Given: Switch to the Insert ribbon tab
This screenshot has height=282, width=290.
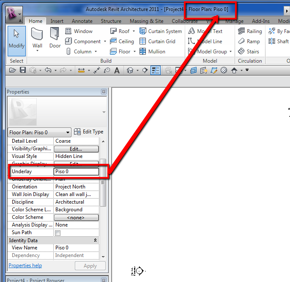Looking at the screenshot, I should tap(57, 21).
